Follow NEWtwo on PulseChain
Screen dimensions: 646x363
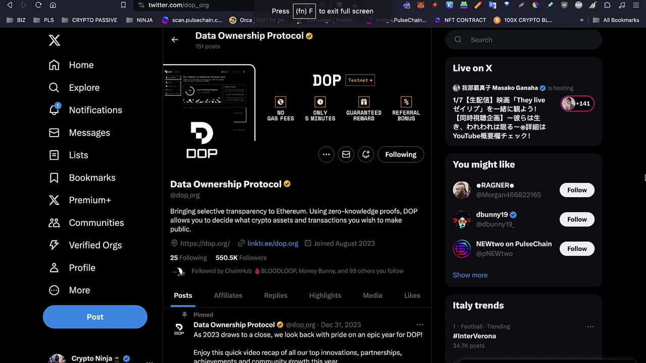click(x=577, y=249)
